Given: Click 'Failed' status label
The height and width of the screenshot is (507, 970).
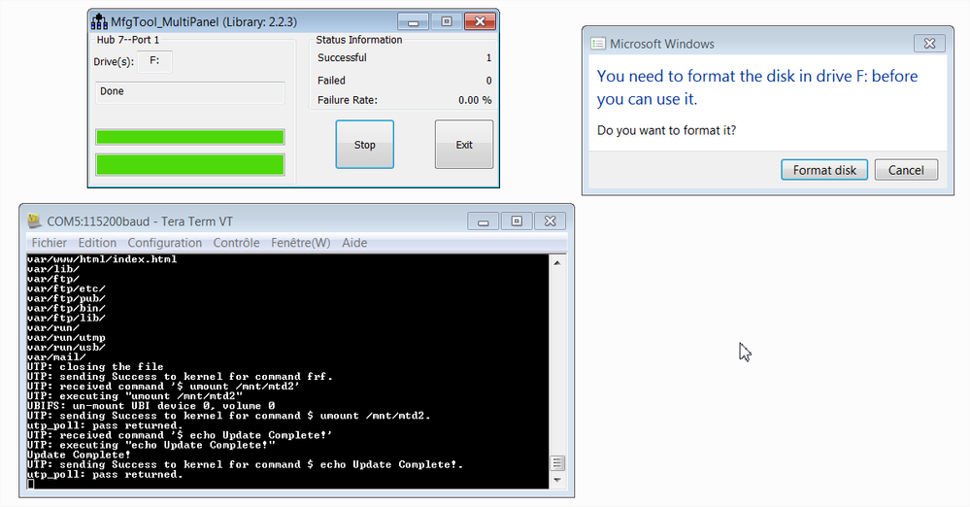Looking at the screenshot, I should [x=331, y=81].
